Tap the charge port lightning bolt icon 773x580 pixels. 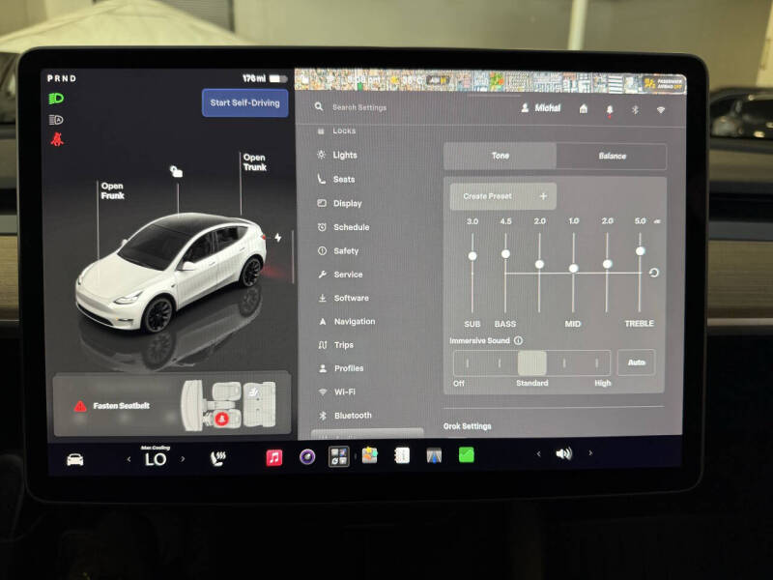[278, 238]
